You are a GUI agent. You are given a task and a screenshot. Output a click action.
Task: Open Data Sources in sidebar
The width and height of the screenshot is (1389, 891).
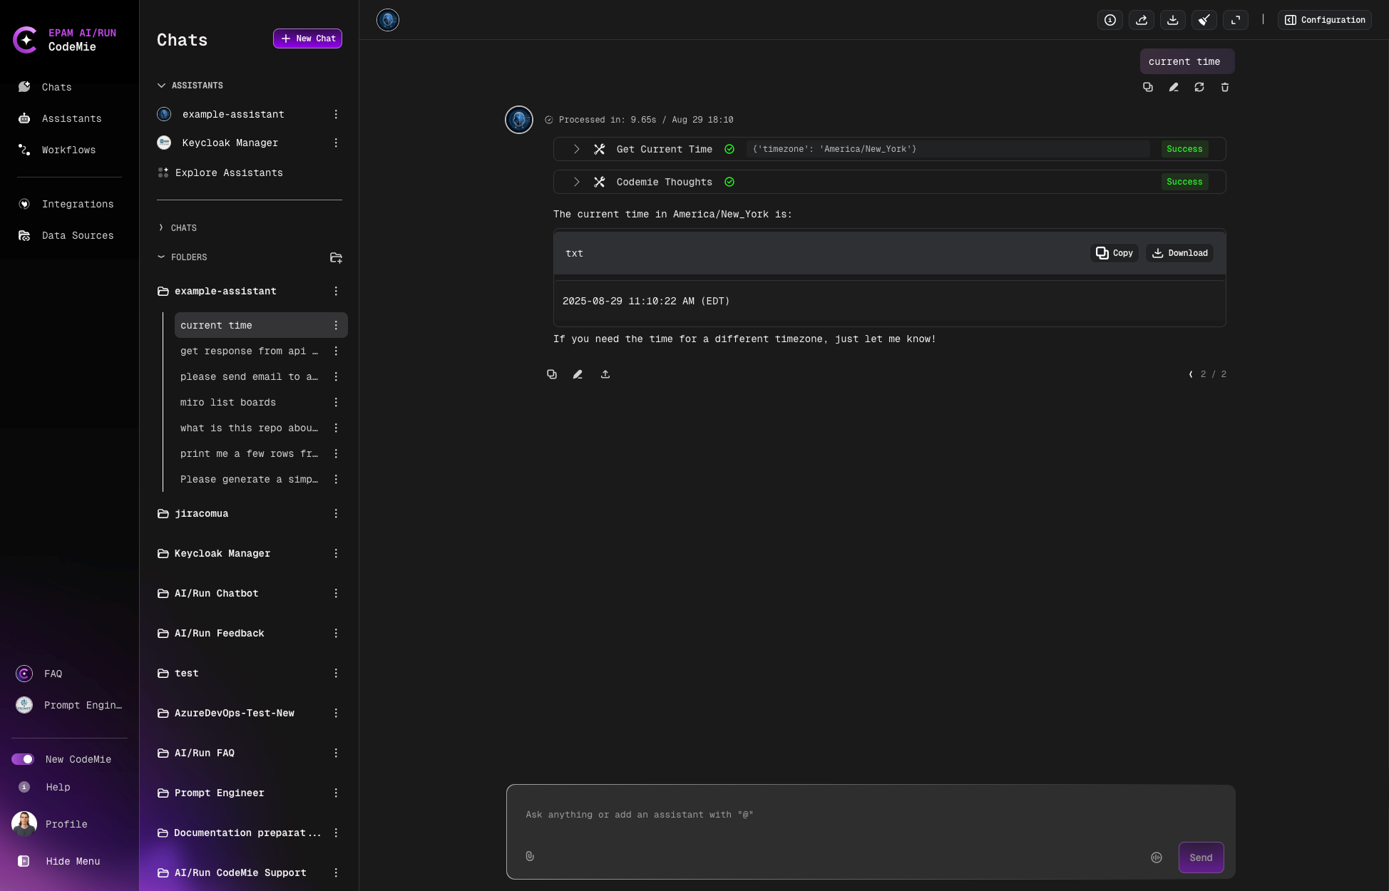pyautogui.click(x=77, y=235)
